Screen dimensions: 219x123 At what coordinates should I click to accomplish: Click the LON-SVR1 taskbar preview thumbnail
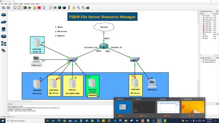[168, 107]
